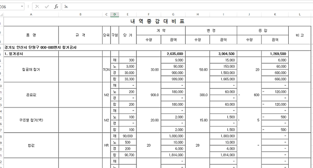The height and width of the screenshot is (168, 313).
Task: Select the 구분 header cell
Action: pyautogui.click(x=115, y=35)
